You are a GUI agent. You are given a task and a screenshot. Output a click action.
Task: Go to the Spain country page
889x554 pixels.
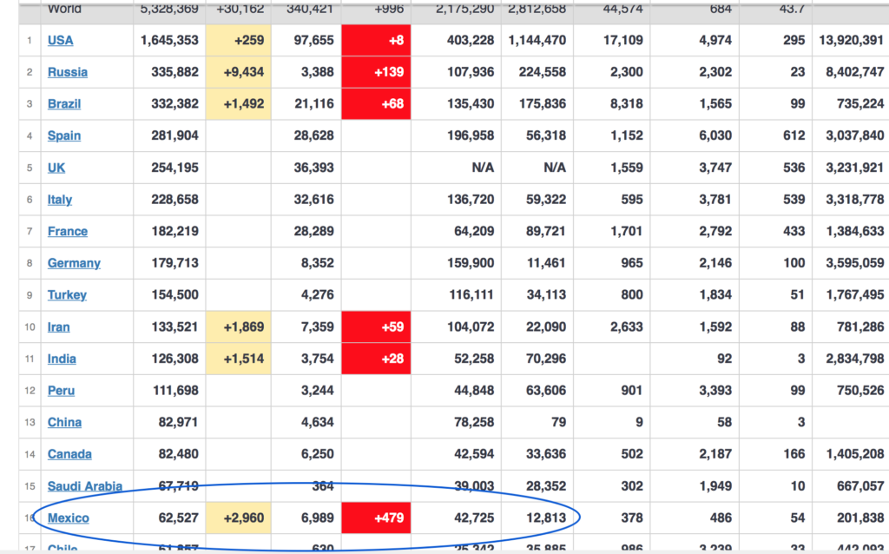(64, 135)
